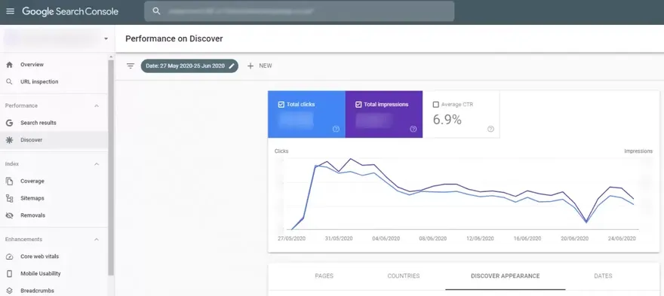Enable the Average CTR checkbox

(436, 105)
